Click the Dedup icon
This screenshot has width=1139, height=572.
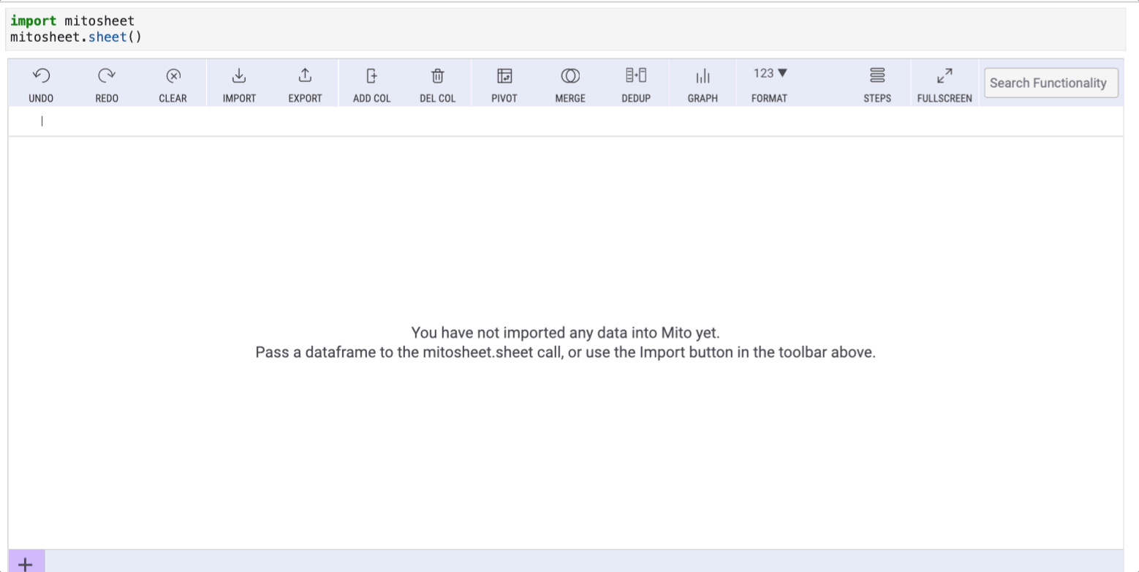pyautogui.click(x=636, y=75)
